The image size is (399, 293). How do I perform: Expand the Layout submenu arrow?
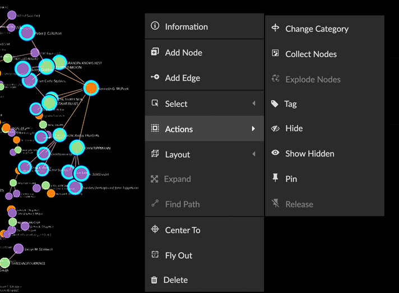(253, 154)
